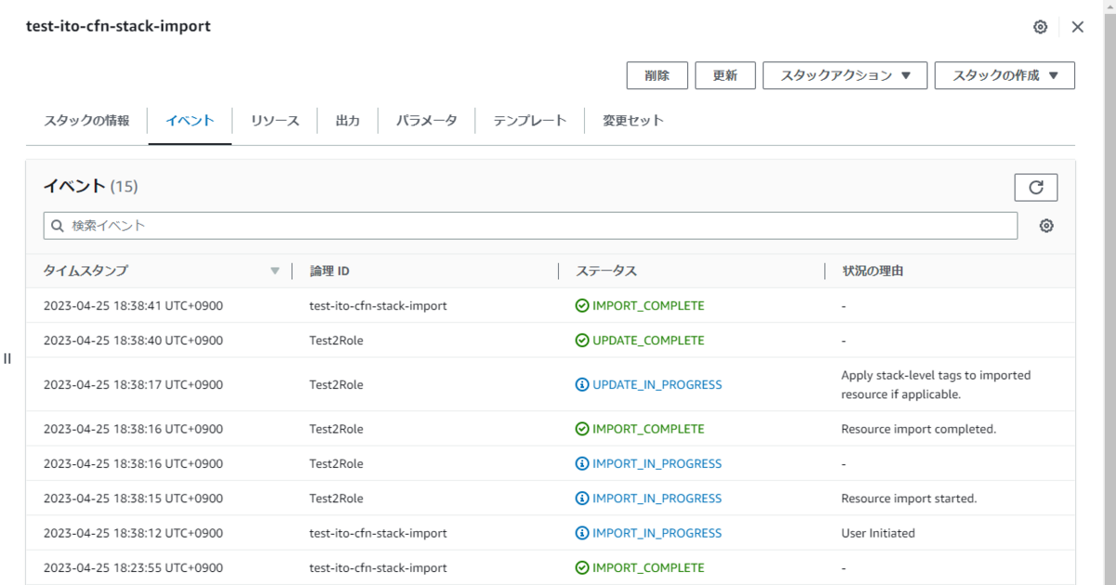Switch to パラメータ tab

[x=427, y=121]
